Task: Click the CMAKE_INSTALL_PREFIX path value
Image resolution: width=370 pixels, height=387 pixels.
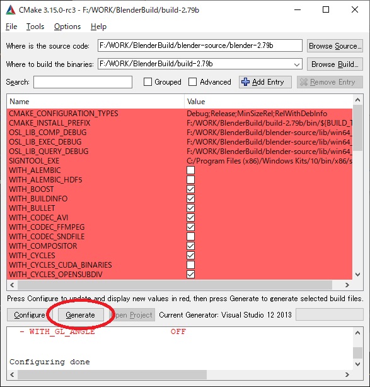Action: [x=269, y=123]
